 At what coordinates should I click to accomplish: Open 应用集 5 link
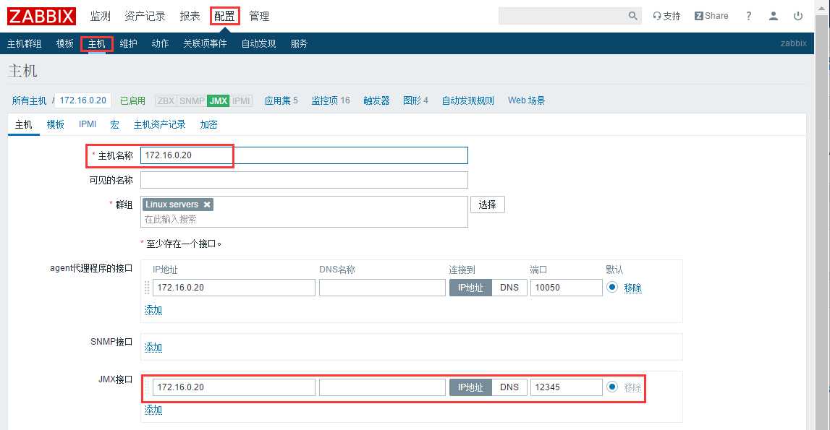pos(281,100)
